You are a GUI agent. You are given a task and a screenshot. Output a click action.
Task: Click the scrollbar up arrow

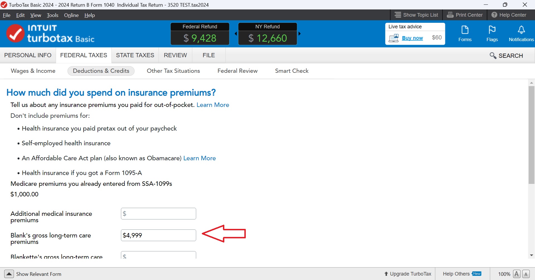click(531, 83)
